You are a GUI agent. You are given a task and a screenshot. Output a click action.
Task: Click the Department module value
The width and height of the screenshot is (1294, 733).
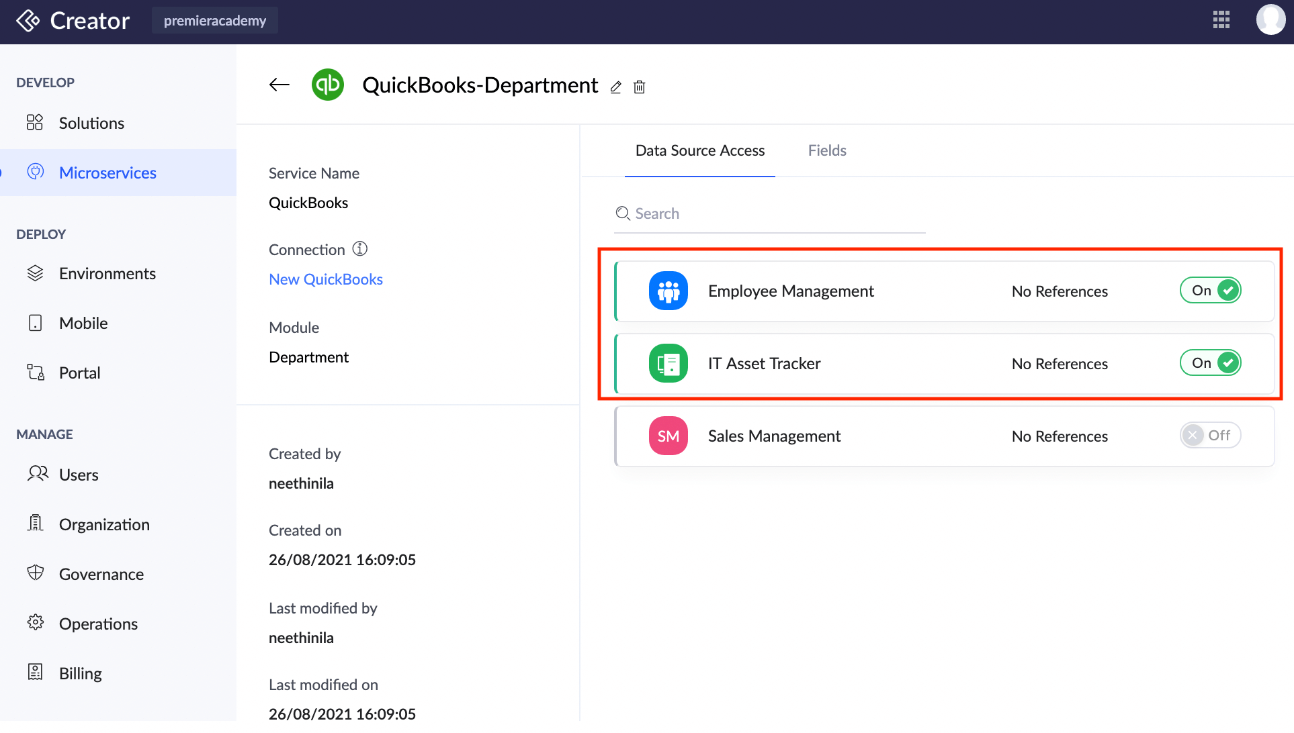308,357
